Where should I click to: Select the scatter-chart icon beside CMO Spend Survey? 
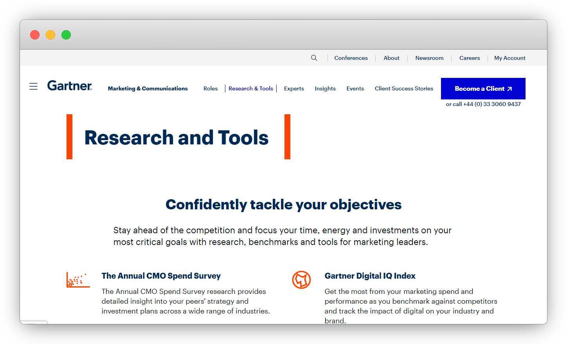pos(78,279)
